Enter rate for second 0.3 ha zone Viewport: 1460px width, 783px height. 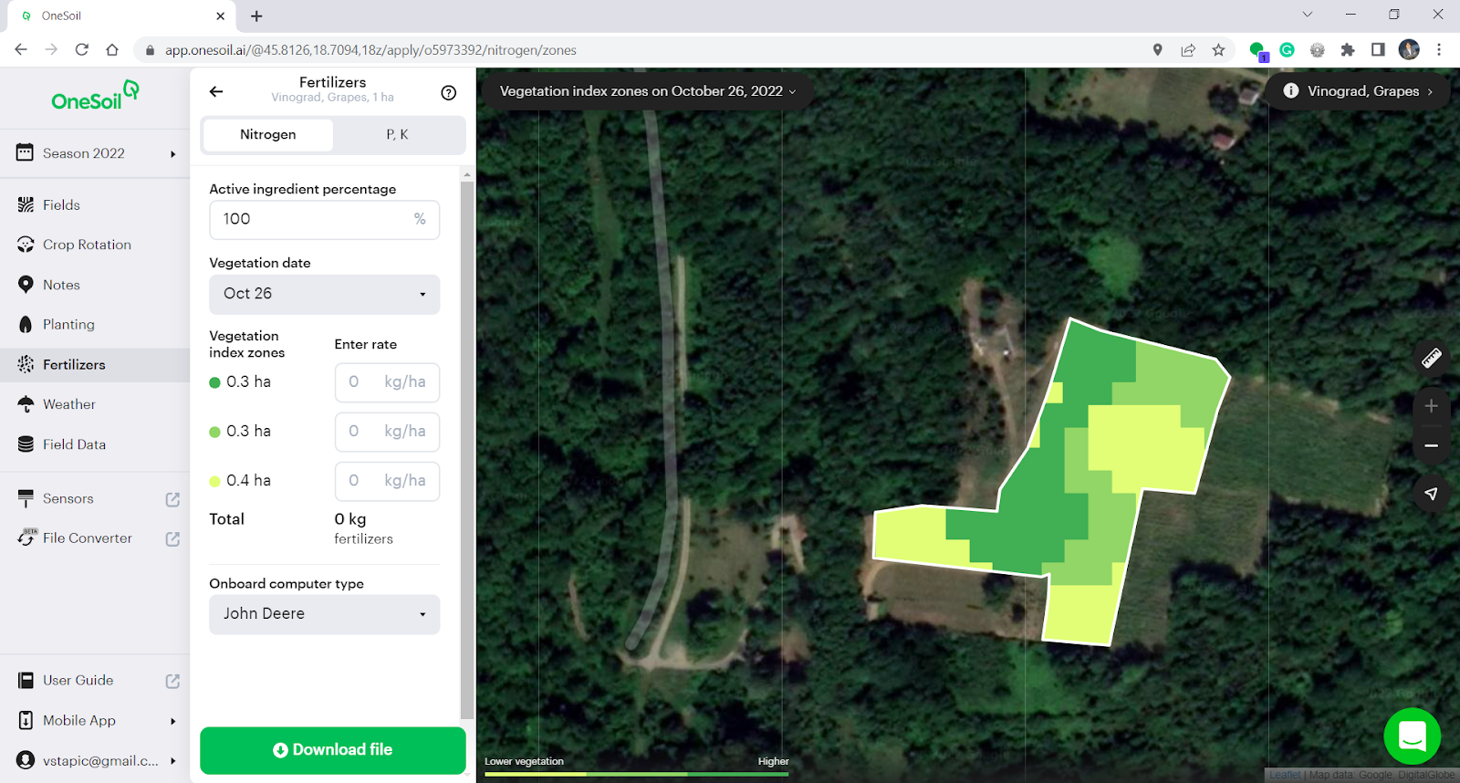click(387, 432)
